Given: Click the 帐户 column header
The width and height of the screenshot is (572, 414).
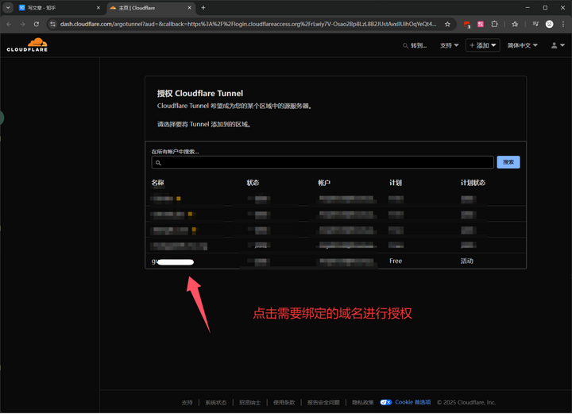Looking at the screenshot, I should point(324,183).
